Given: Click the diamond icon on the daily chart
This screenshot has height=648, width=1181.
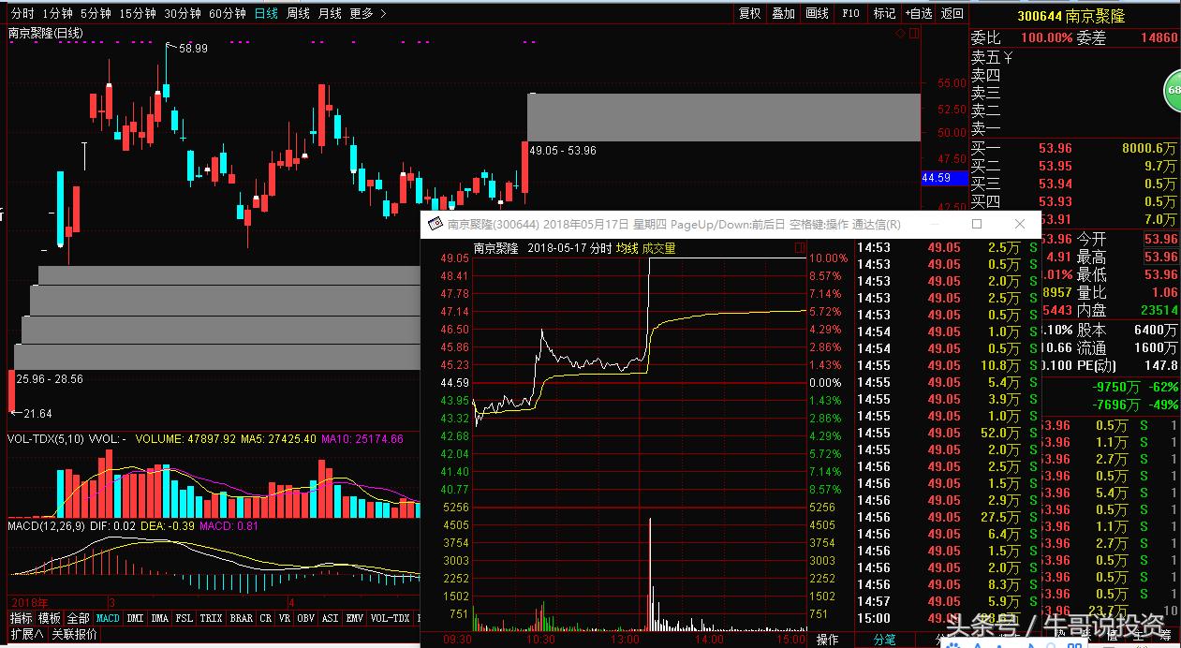Looking at the screenshot, I should coord(901,33).
